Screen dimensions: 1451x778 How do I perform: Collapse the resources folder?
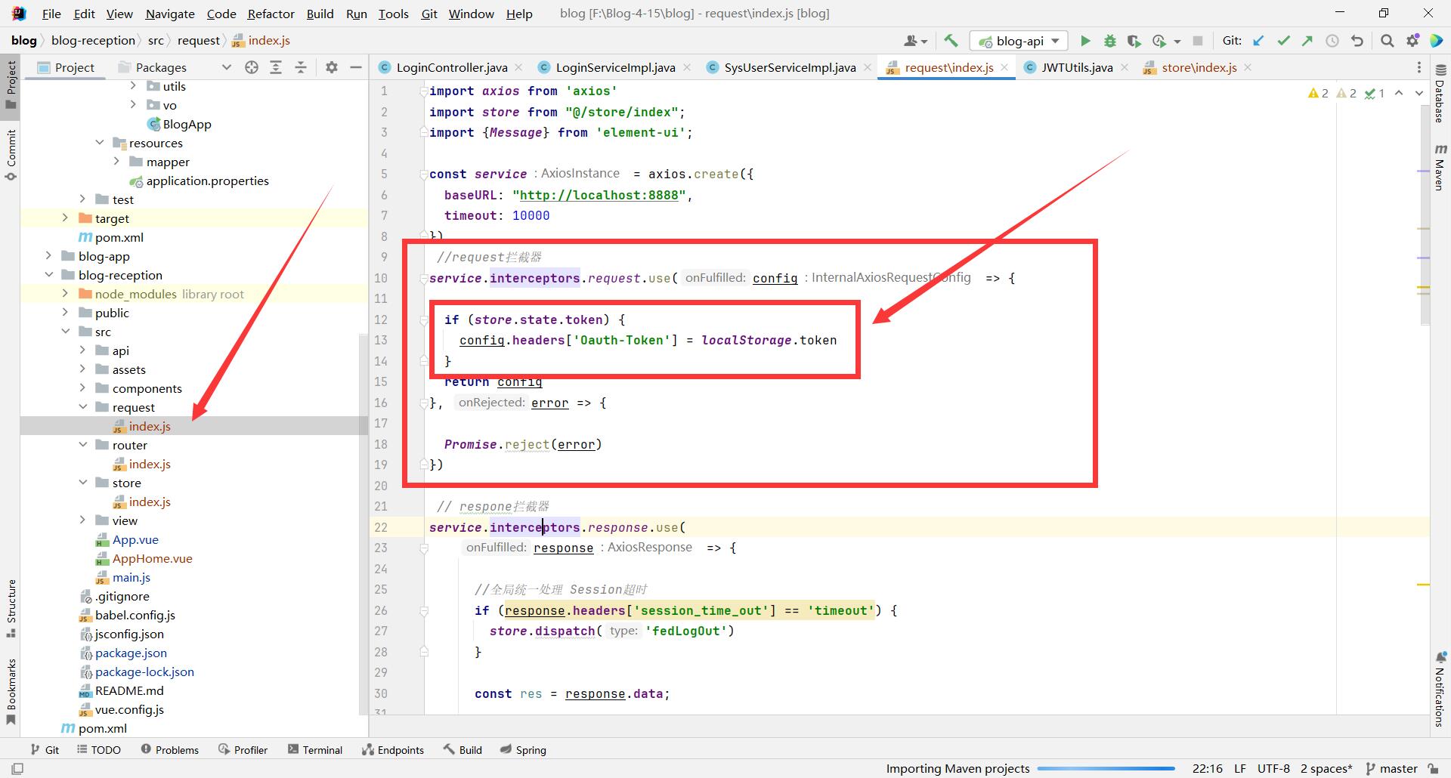[x=100, y=142]
